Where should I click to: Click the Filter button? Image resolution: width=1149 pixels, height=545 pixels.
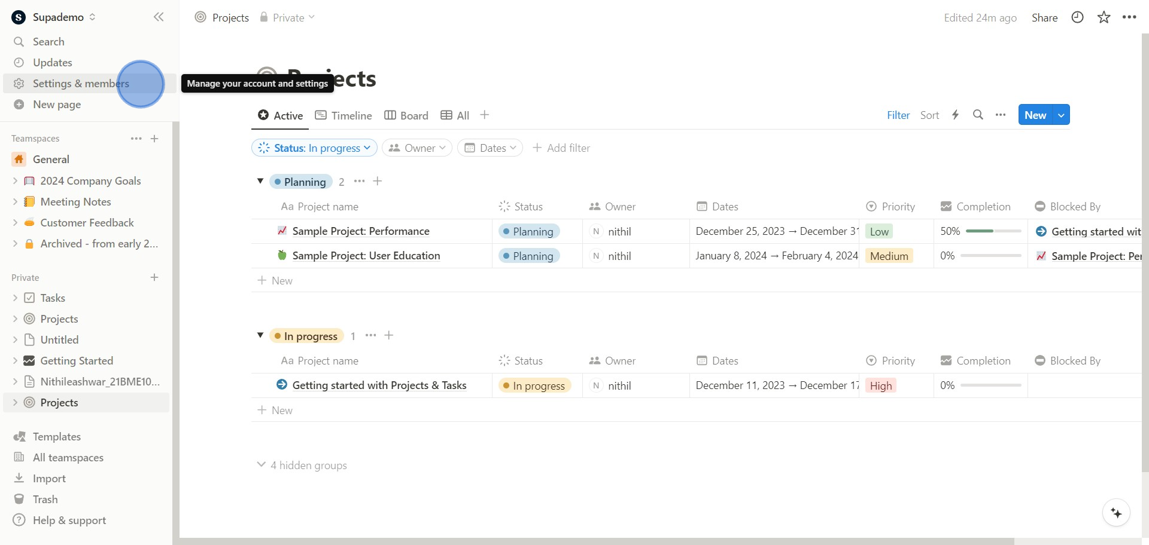pos(898,115)
